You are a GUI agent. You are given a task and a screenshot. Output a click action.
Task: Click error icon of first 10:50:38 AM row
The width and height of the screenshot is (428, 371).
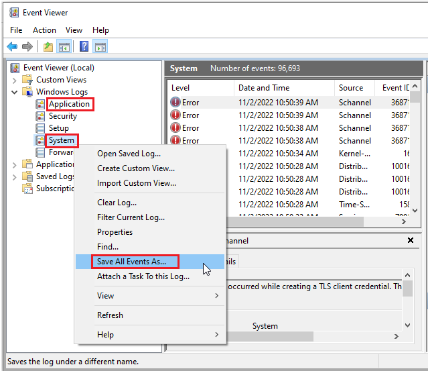pyautogui.click(x=175, y=127)
